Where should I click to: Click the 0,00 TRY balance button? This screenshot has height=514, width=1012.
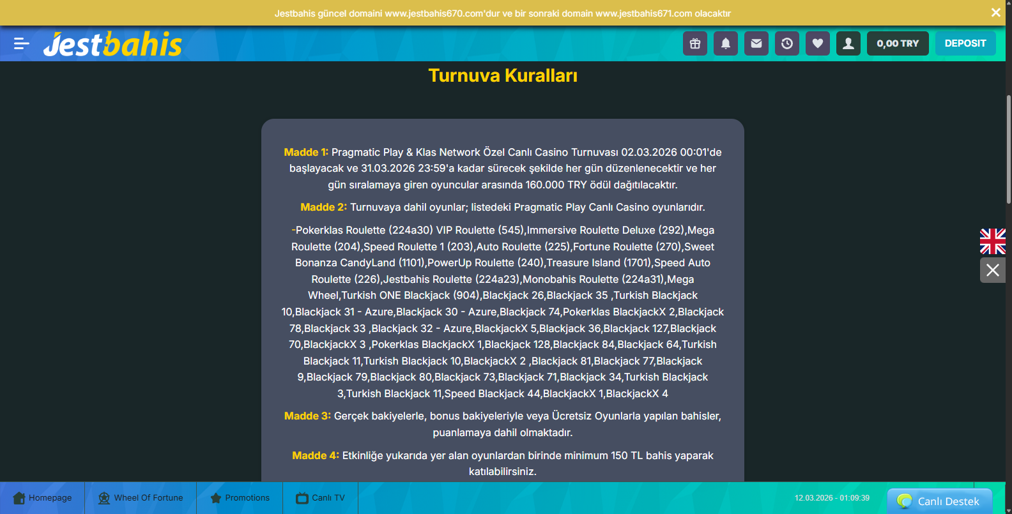(x=898, y=43)
